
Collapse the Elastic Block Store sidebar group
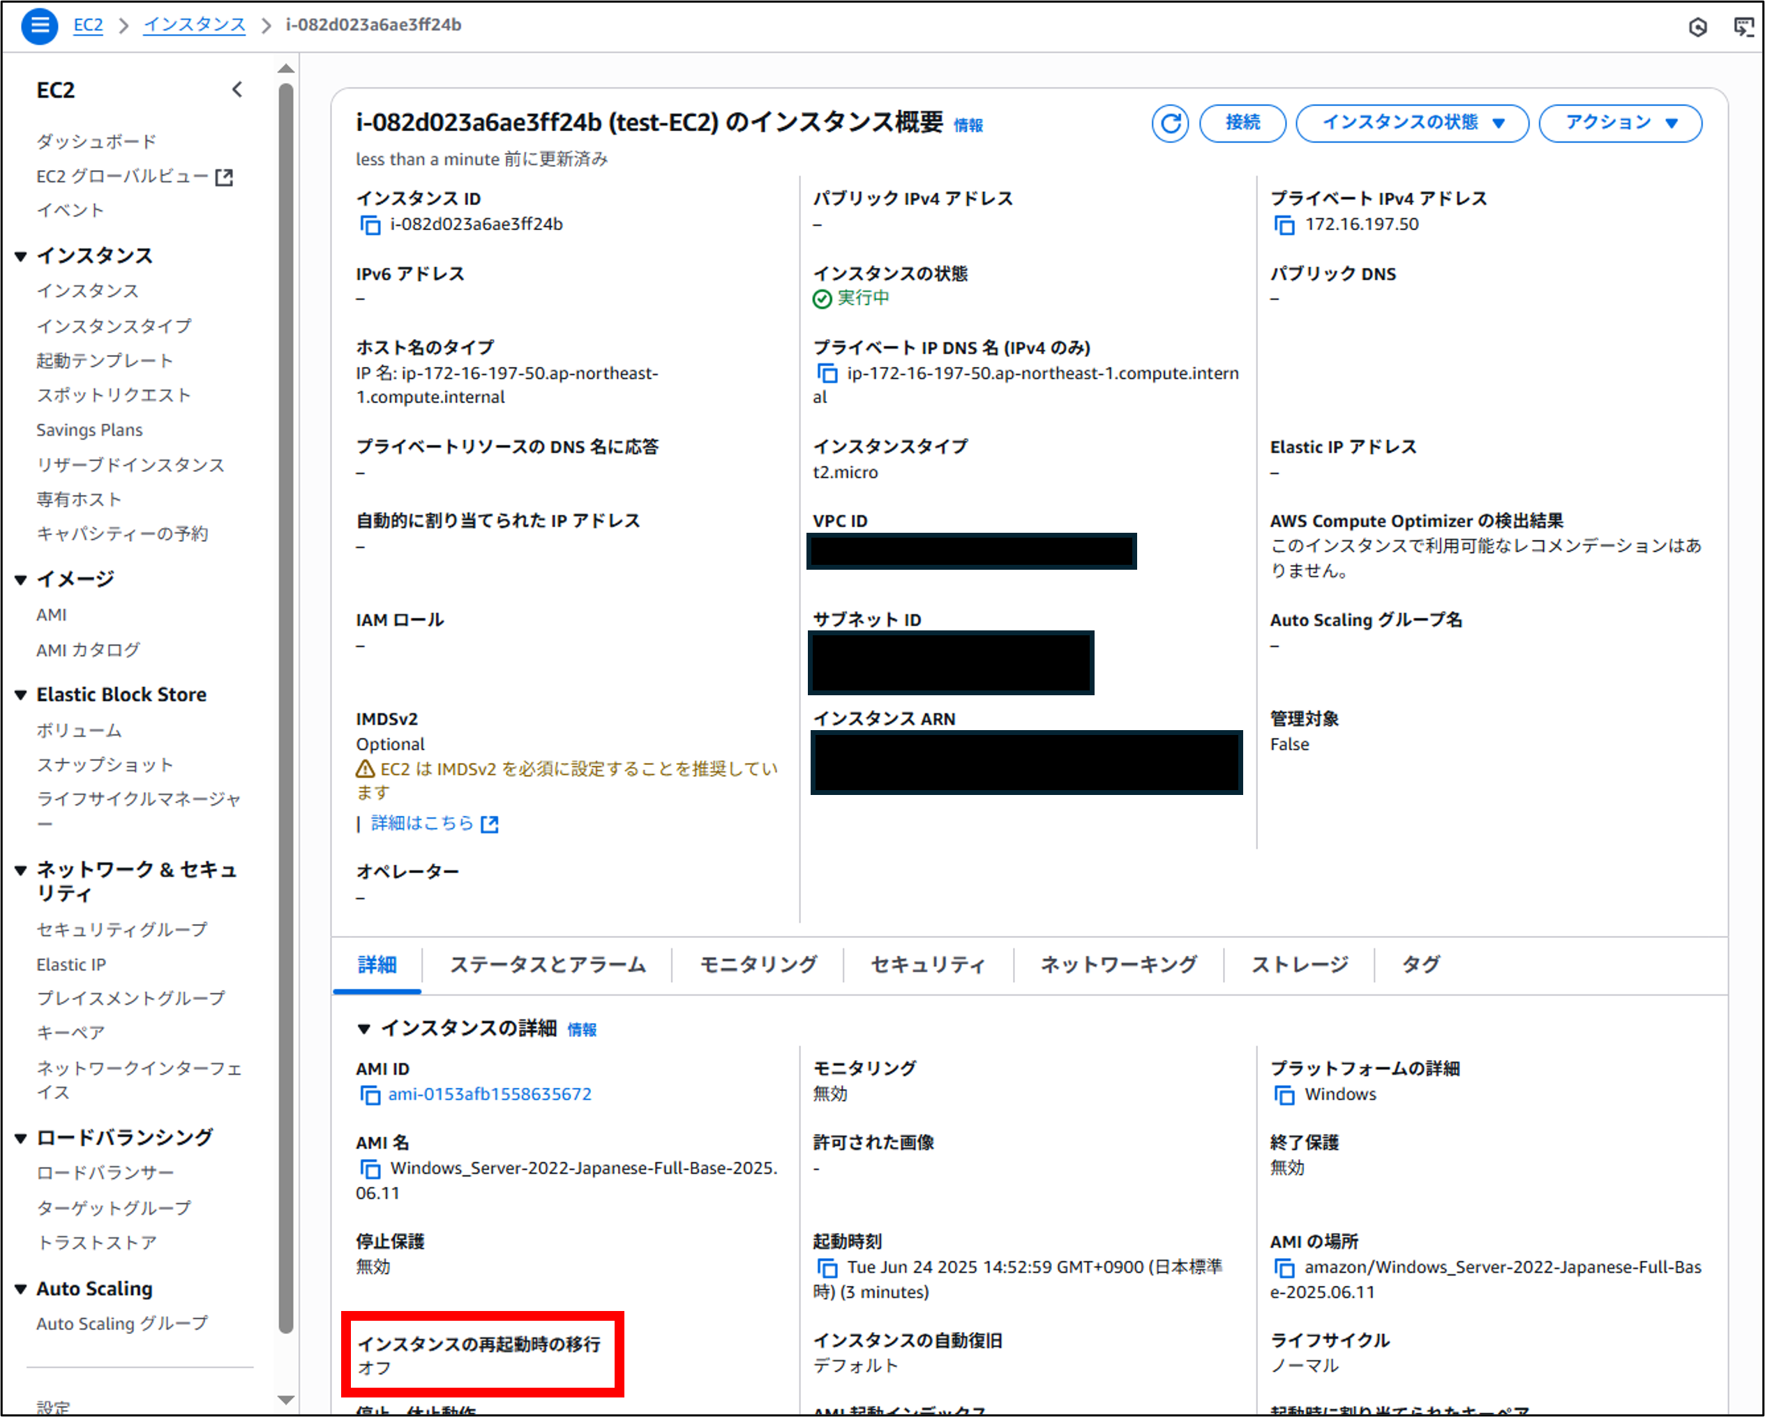pos(22,695)
